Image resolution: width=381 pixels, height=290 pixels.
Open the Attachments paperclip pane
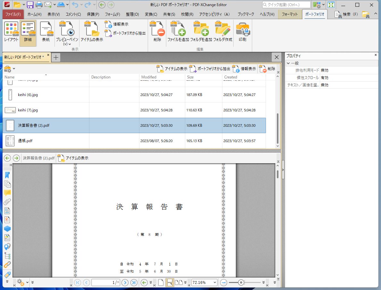tap(7, 202)
